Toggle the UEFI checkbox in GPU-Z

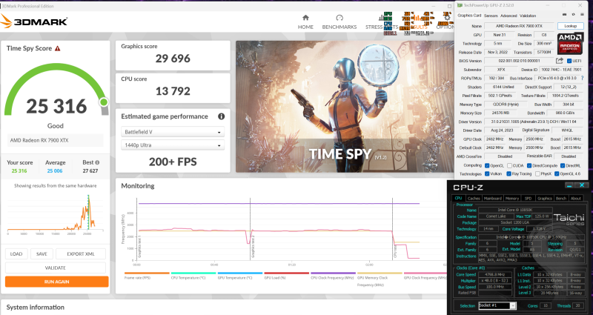[568, 61]
